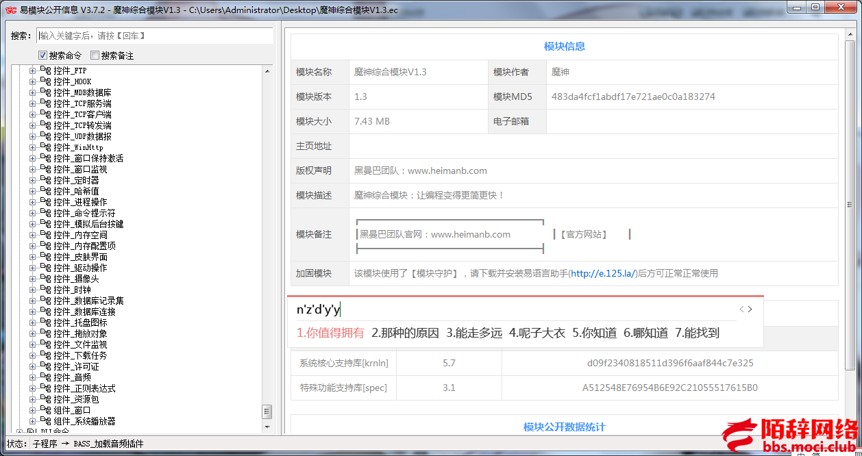Click the icon beside 控件_文件监视
This screenshot has height=456, width=862.
46,344
